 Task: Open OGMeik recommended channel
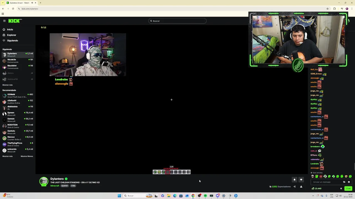coord(18,96)
